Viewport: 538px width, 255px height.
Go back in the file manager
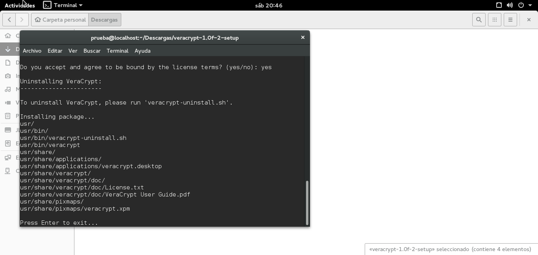pyautogui.click(x=9, y=20)
